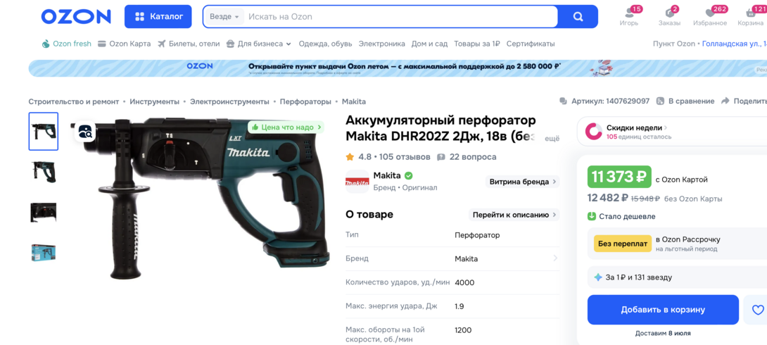
Task: Open the Заказы orders icon
Action: tap(669, 13)
